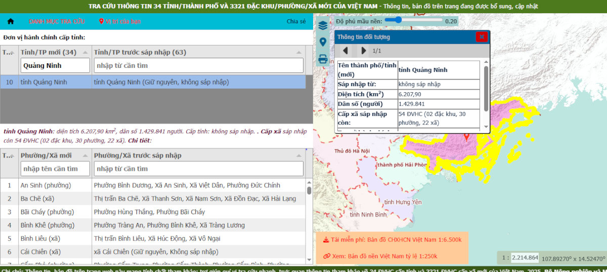Screen dimensions: 607x272
Task: Adjust the Độ phủ màu nền slider
Action: tap(398, 20)
